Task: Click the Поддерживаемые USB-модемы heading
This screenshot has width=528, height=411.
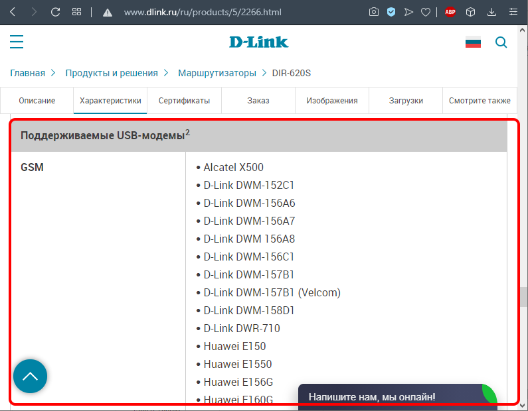Action: [x=105, y=135]
